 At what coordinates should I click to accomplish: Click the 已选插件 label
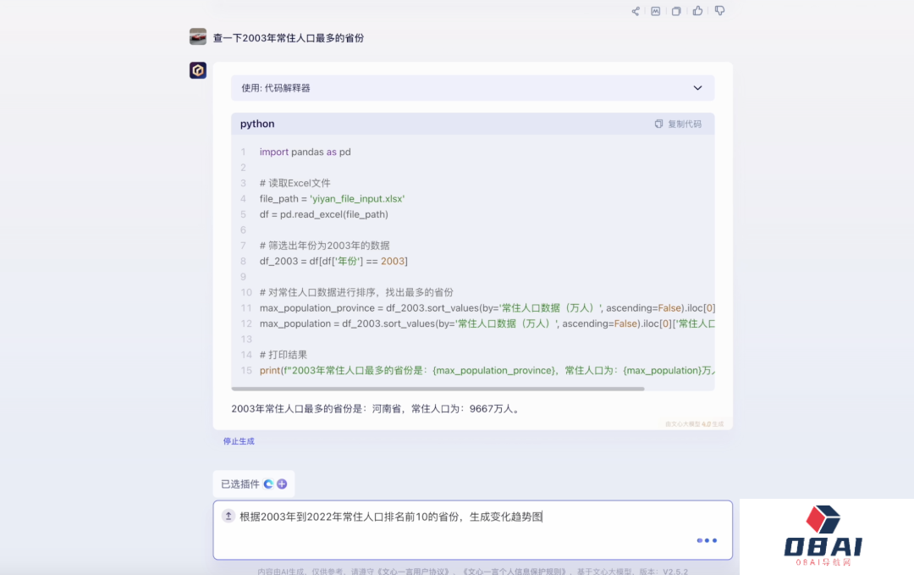(240, 484)
